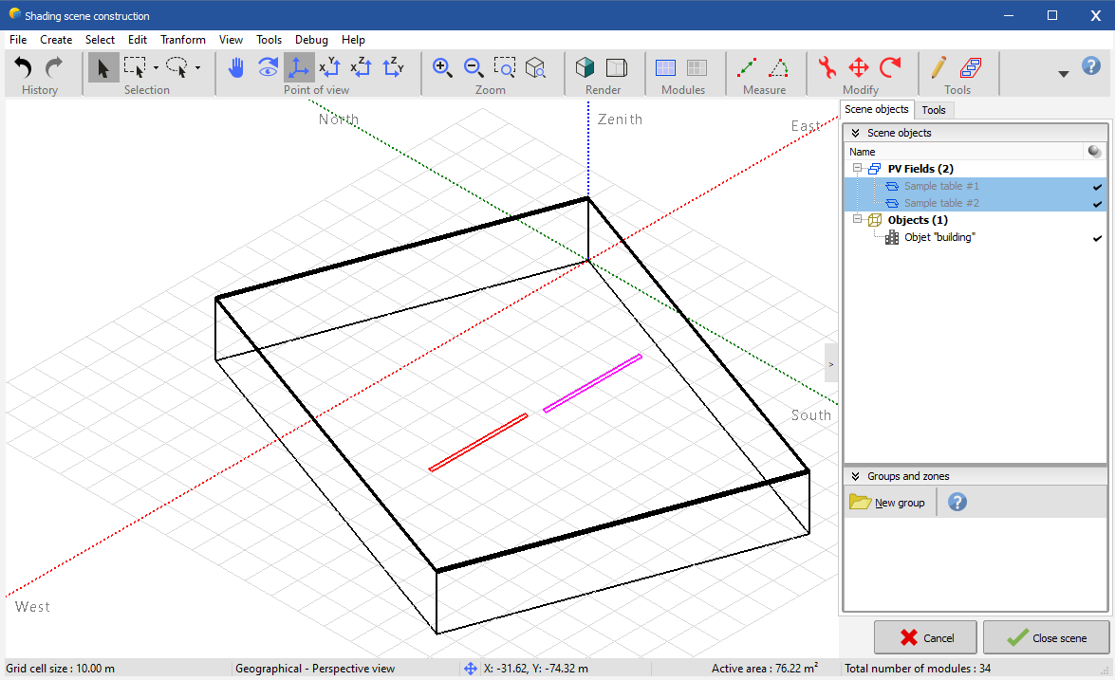Viewport: 1115px width, 680px height.
Task: Activate the move object tool
Action: click(x=859, y=67)
